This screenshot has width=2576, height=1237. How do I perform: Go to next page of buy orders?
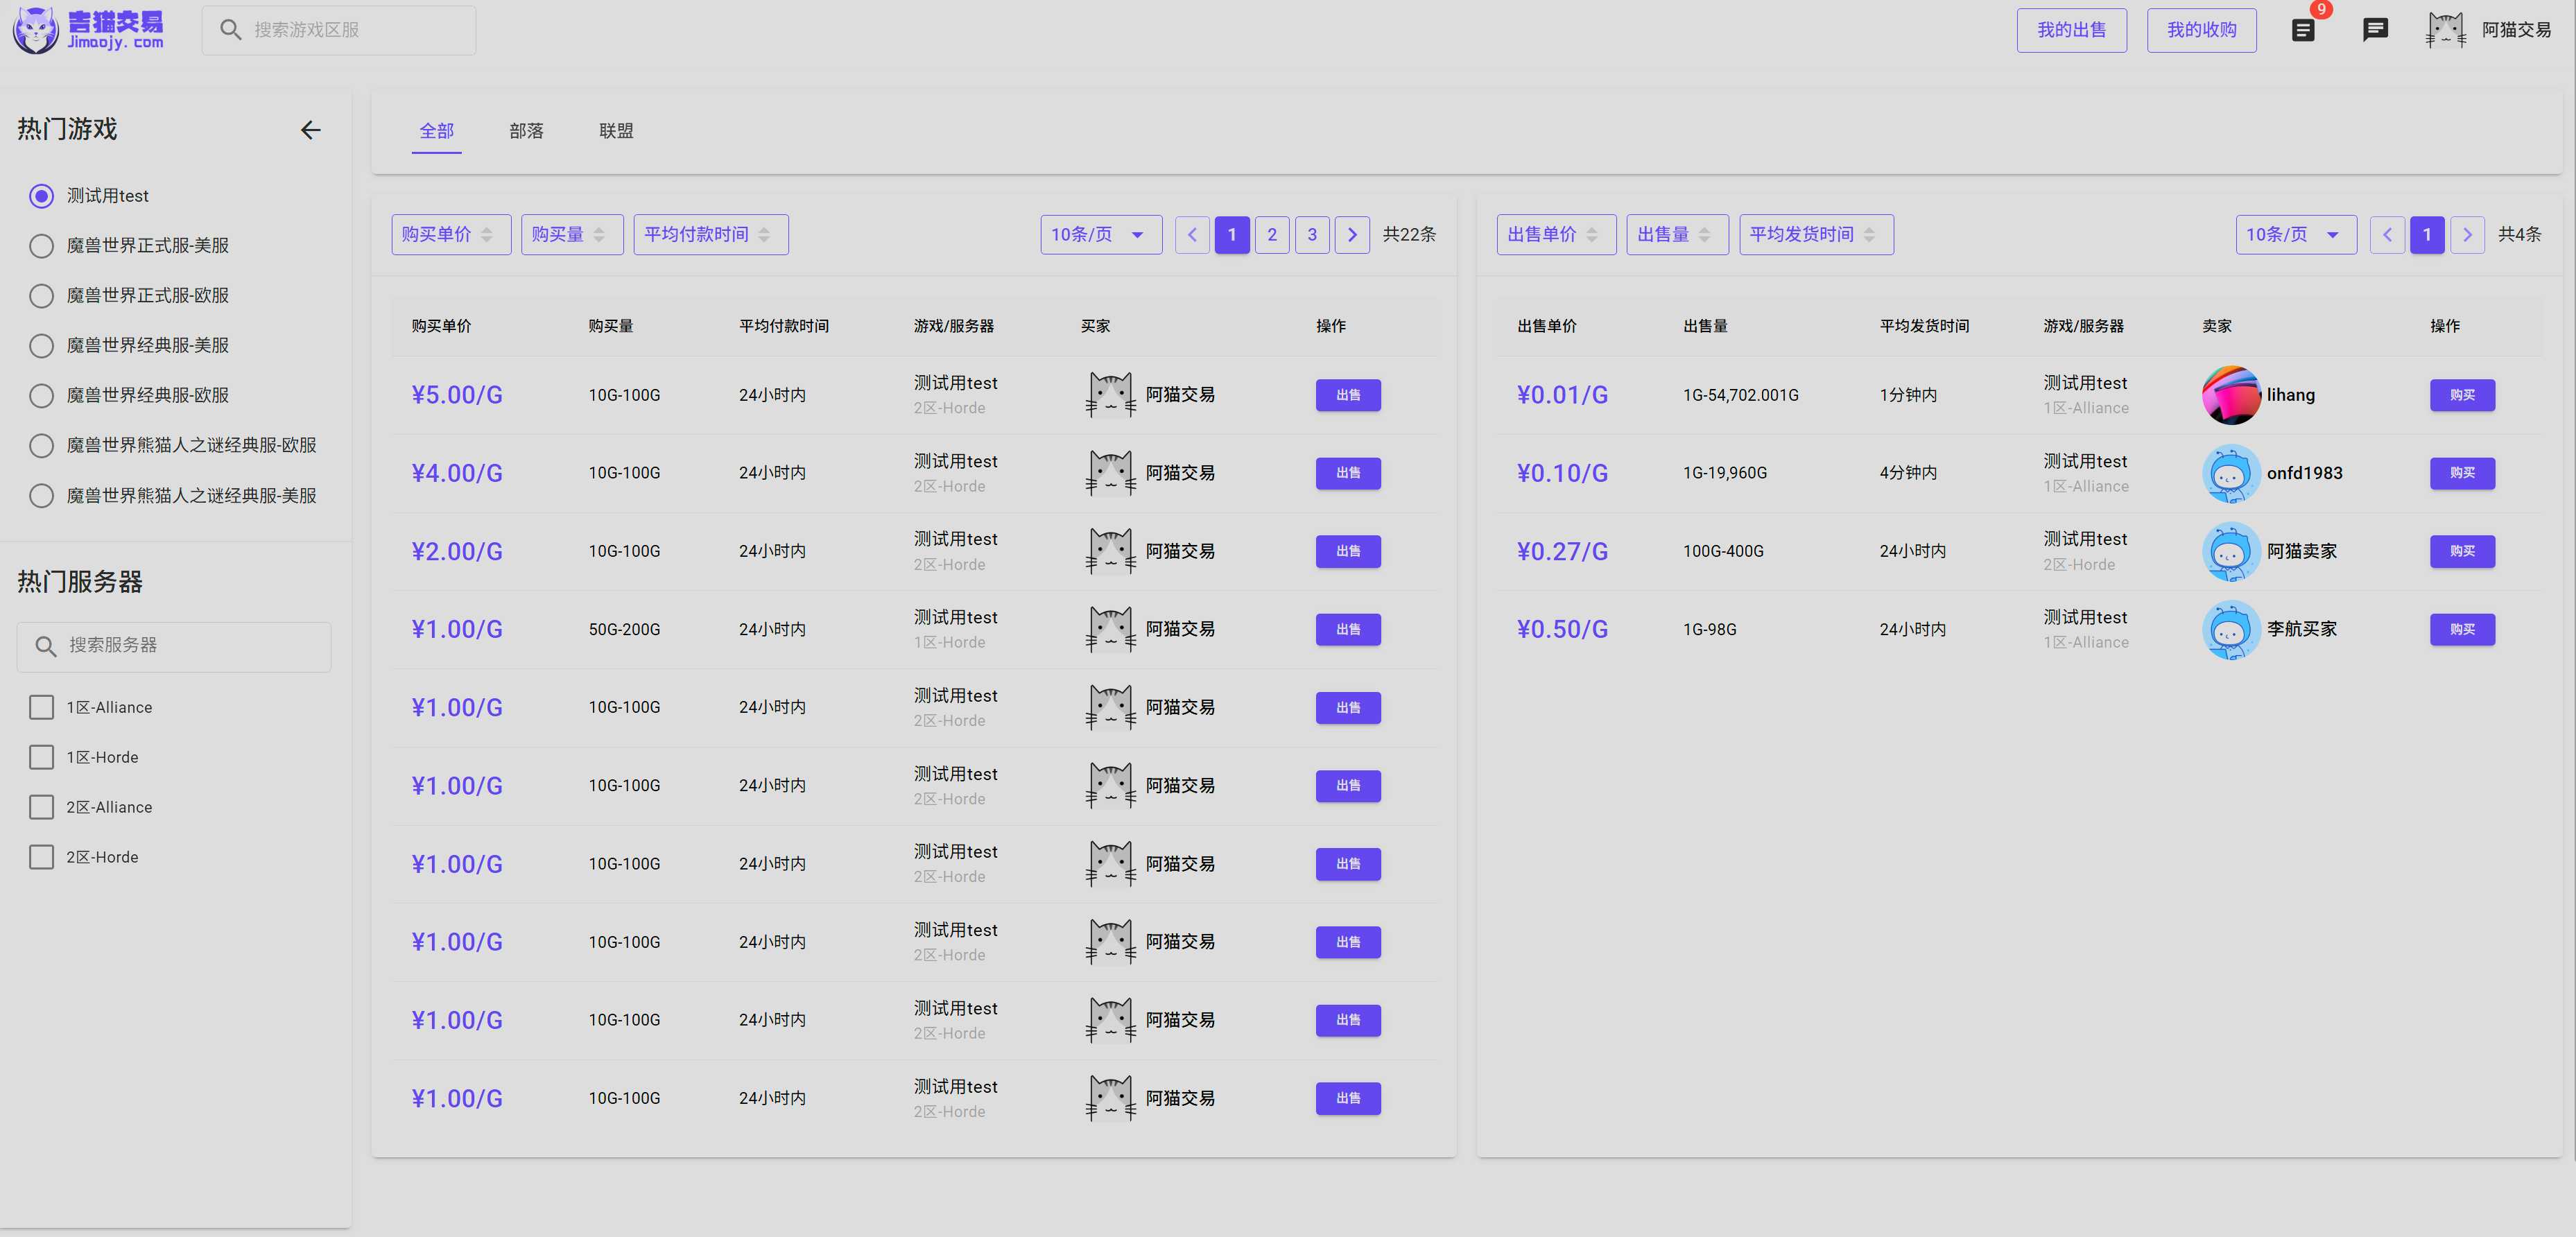click(x=1352, y=235)
